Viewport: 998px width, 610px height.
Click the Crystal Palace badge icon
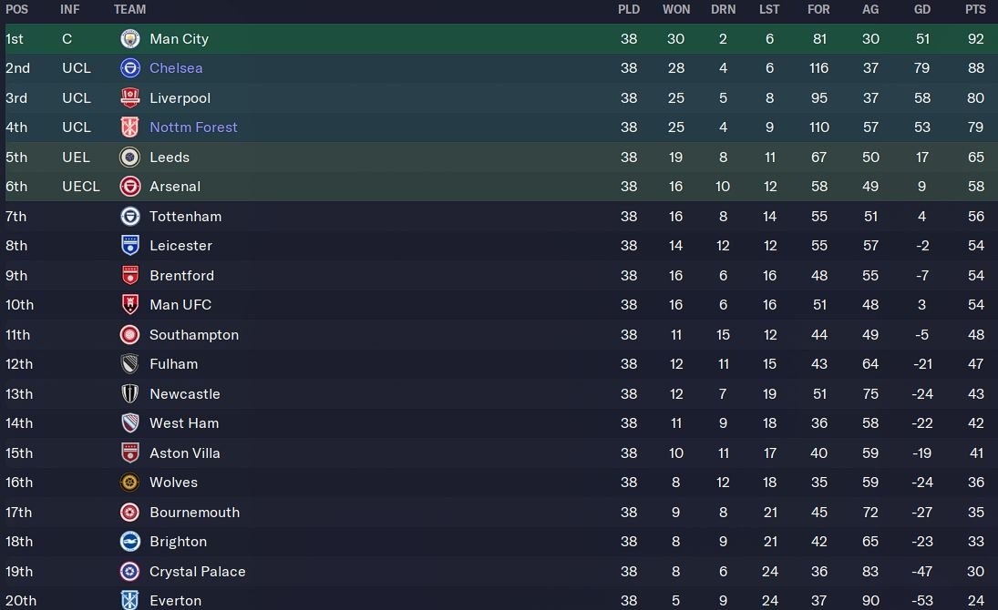click(x=129, y=572)
